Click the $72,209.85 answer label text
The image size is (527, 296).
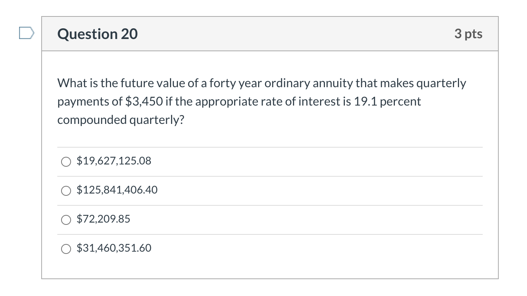pos(103,219)
